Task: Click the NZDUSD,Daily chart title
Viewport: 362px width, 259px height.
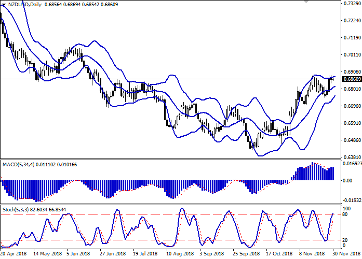Action: coord(26,4)
